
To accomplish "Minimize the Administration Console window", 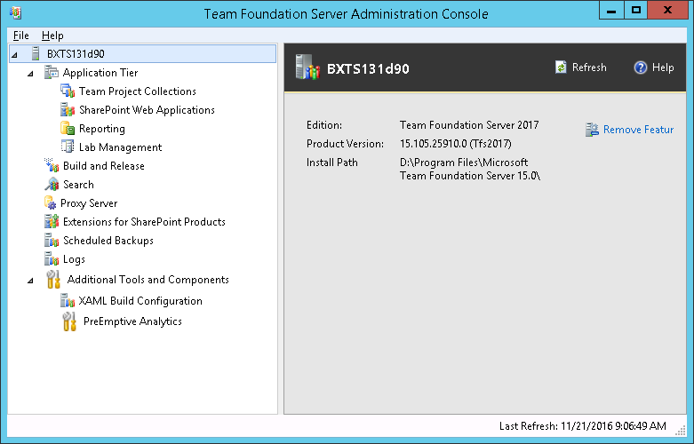I will point(611,10).
